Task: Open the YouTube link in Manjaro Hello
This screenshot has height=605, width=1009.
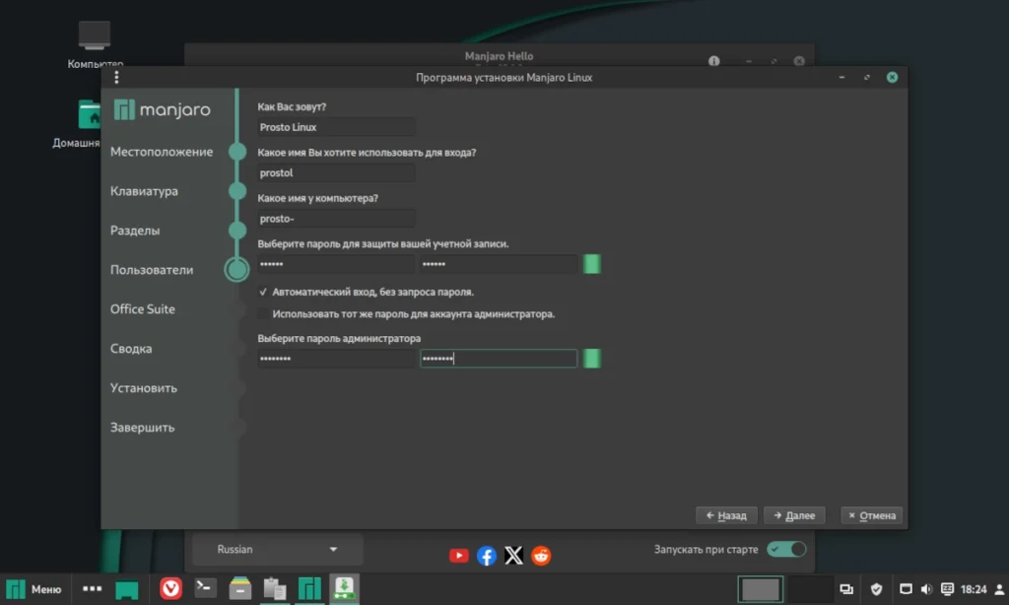Action: [459, 555]
